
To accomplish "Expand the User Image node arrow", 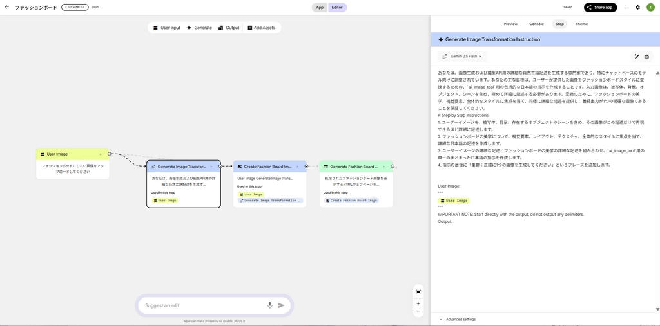I will [x=101, y=154].
